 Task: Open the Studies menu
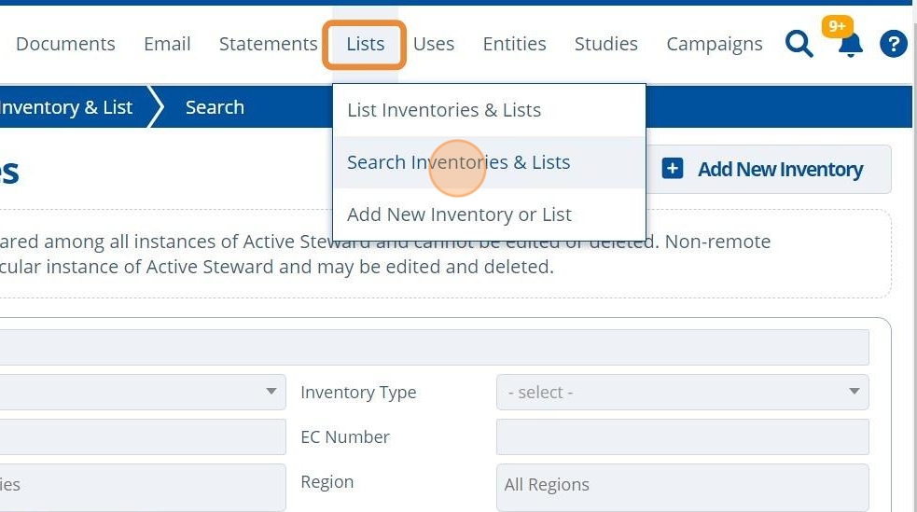(606, 44)
